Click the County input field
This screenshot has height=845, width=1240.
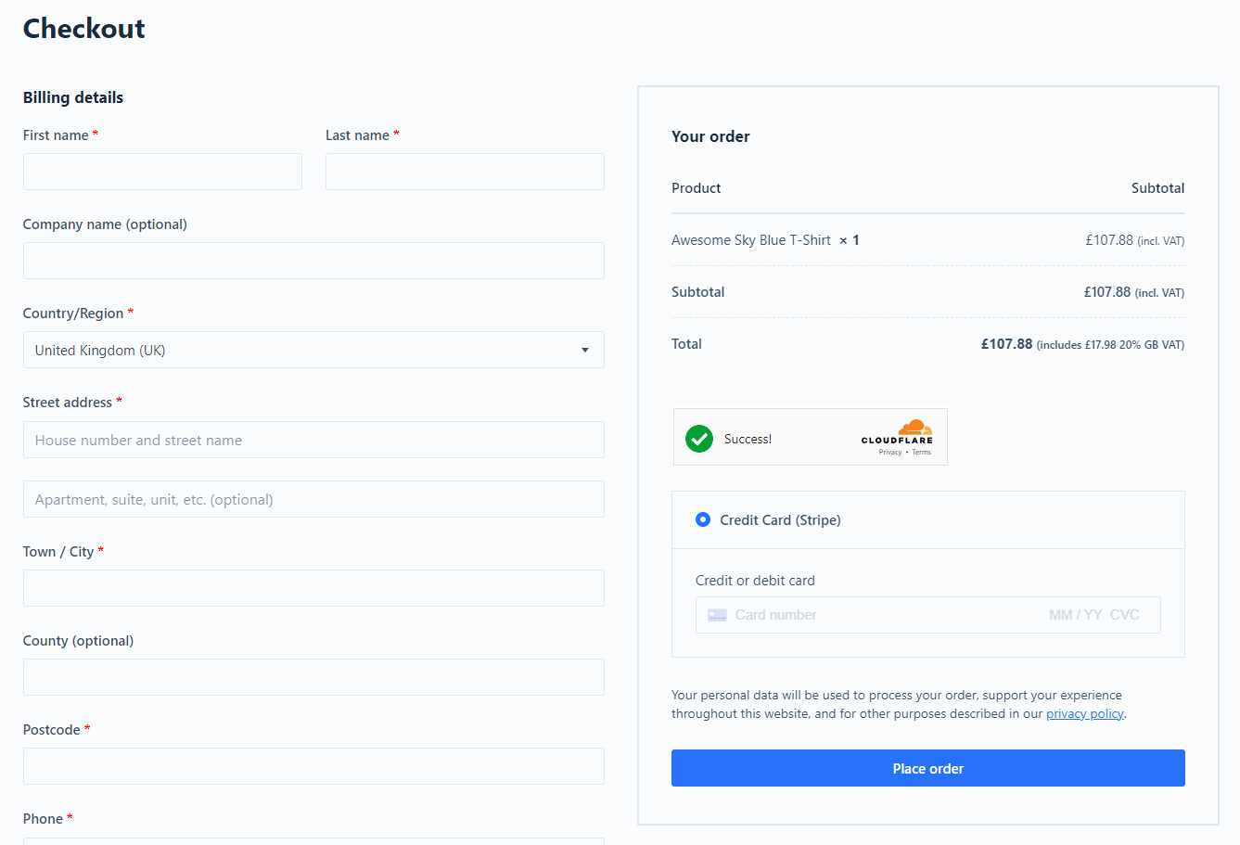coord(313,677)
